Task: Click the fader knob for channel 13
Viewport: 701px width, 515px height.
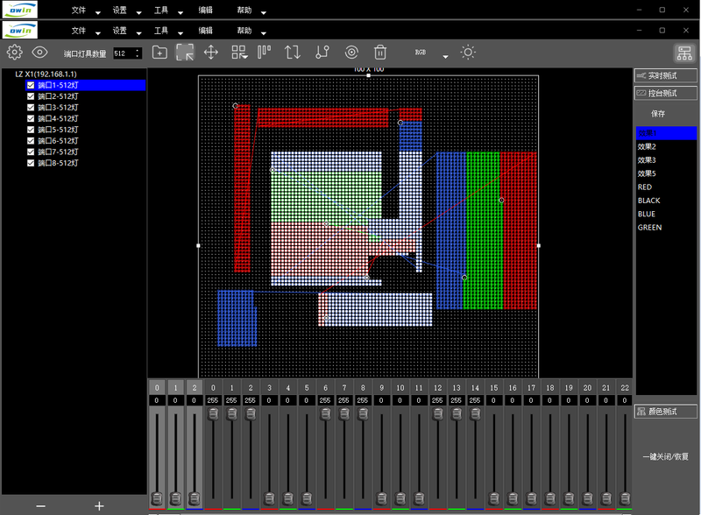Action: 457,414
